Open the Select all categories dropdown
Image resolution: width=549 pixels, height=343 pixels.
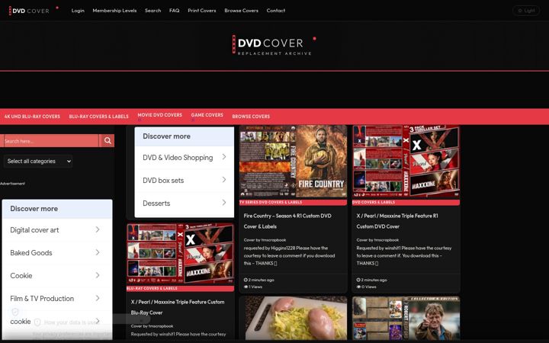pyautogui.click(x=38, y=161)
